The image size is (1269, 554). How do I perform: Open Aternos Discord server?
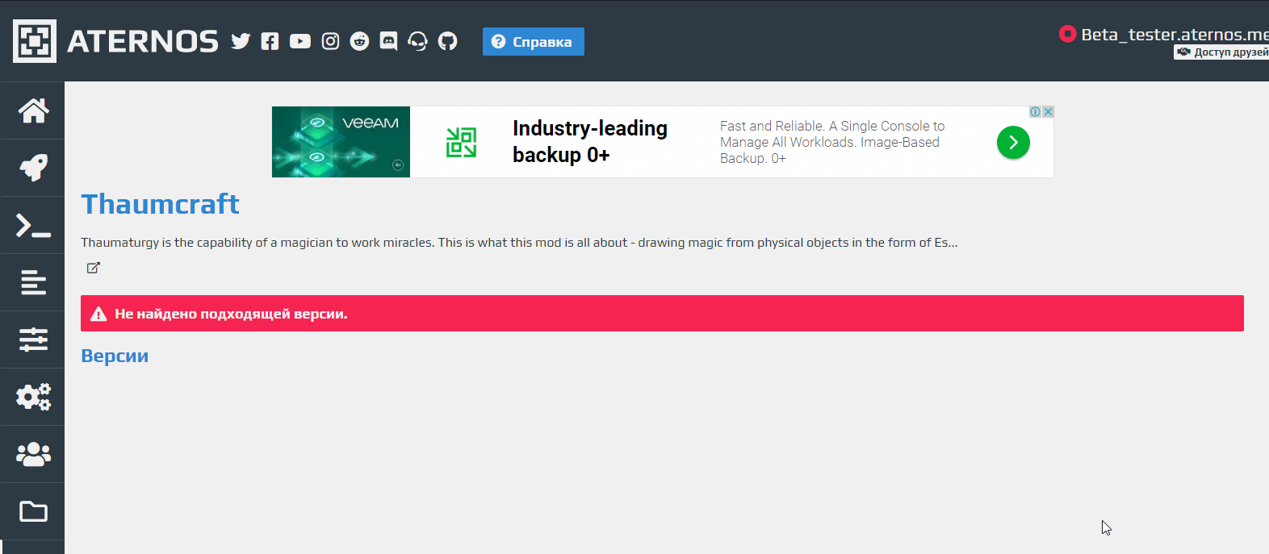point(388,41)
